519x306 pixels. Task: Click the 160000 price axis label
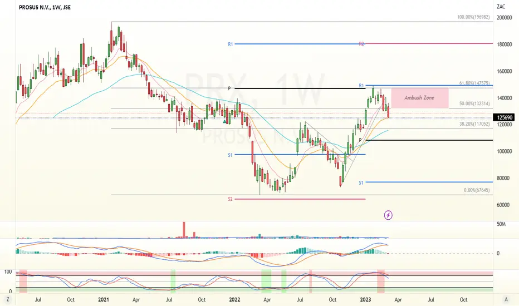(x=504, y=71)
